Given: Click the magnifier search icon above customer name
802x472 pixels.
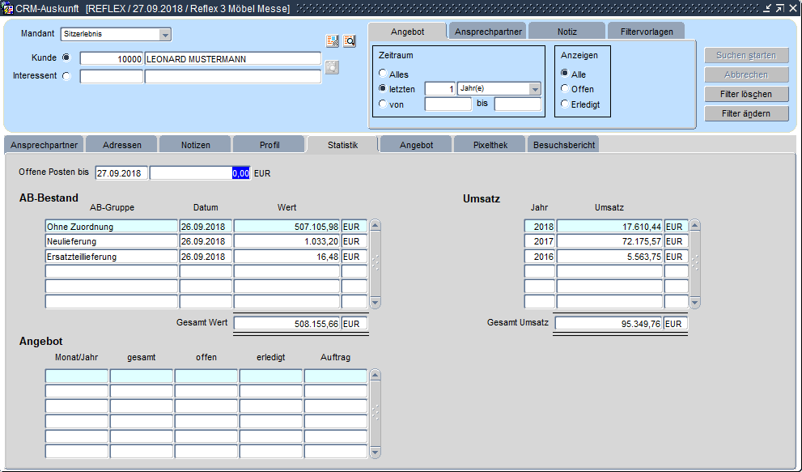Looking at the screenshot, I should tap(350, 41).
